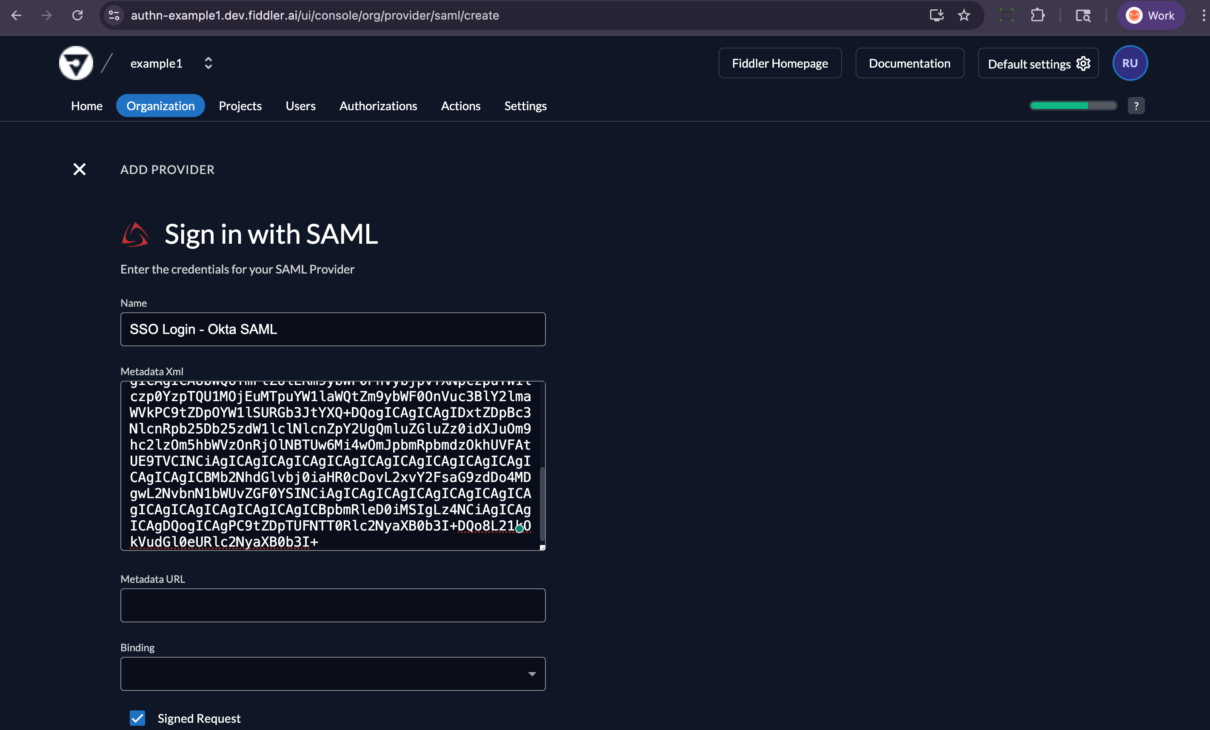
Task: Enable the Work profile chip in Chrome
Action: click(1151, 15)
